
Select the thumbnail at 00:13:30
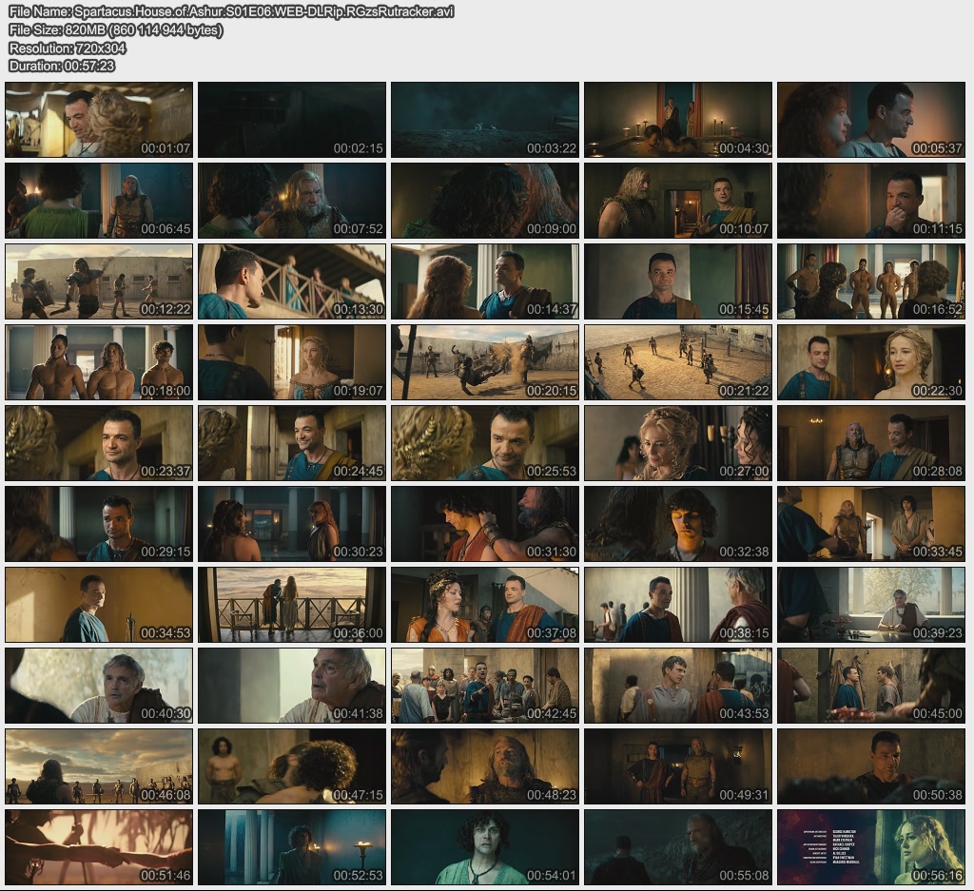point(292,281)
